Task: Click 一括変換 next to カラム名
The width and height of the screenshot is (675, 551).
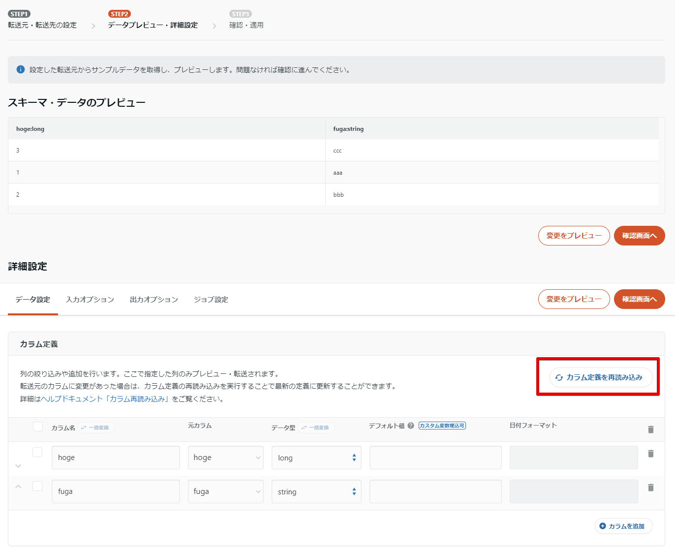Action: pyautogui.click(x=96, y=428)
